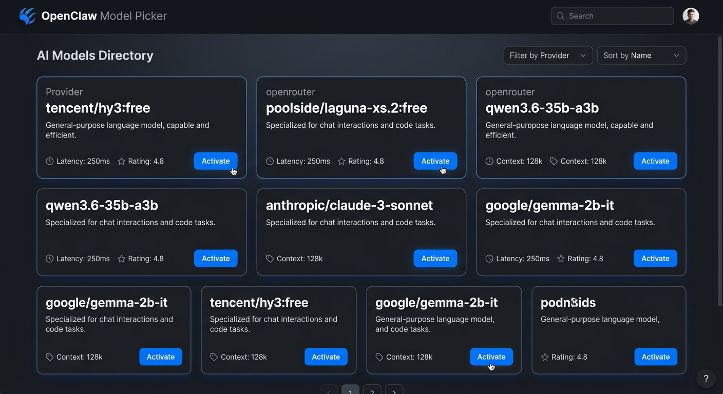Go to the next page arrow
The image size is (723, 394).
[394, 391]
